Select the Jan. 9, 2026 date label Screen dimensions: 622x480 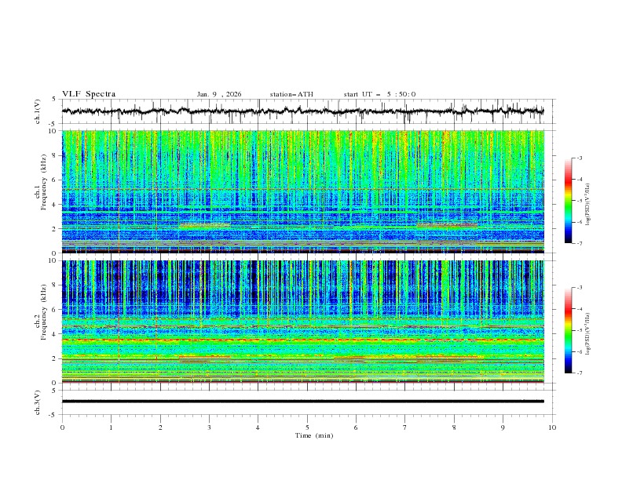[x=219, y=94]
